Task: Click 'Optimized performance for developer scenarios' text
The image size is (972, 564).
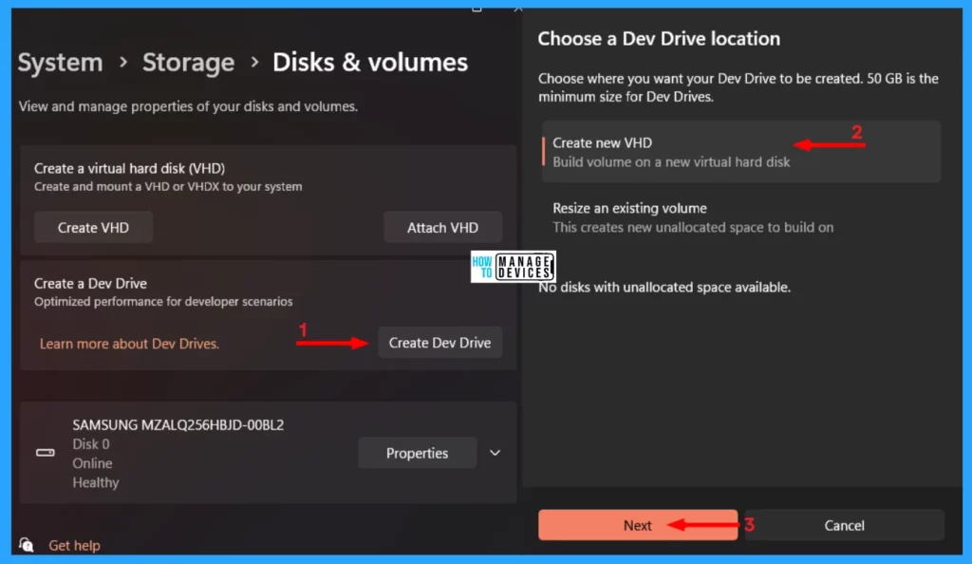Action: (x=163, y=302)
